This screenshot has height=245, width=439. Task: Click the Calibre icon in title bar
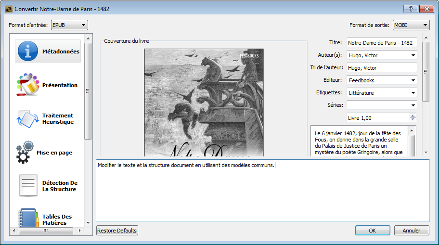pos(8,9)
